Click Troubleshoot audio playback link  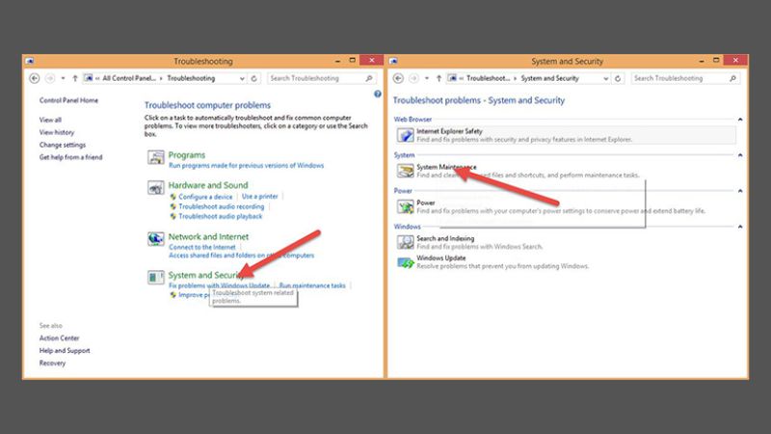click(x=221, y=216)
